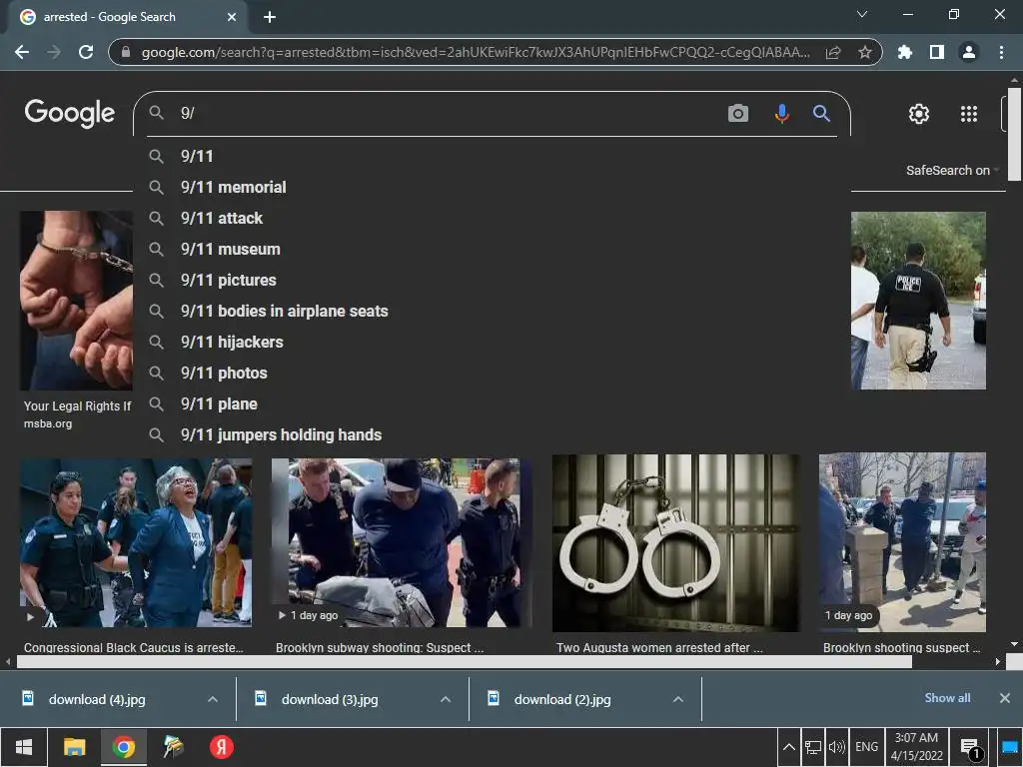Image resolution: width=1023 pixels, height=767 pixels.
Task: Click the padlock site info icon
Action: [x=126, y=52]
